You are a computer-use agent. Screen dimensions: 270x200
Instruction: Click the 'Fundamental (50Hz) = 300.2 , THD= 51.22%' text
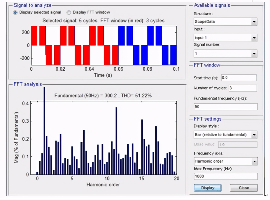(103, 96)
